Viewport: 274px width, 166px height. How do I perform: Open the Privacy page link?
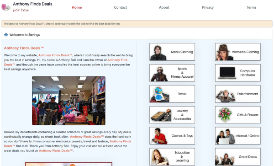(x=208, y=7)
